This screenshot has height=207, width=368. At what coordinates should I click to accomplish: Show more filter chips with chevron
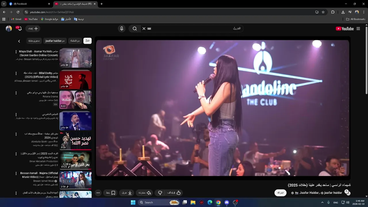pos(19,41)
